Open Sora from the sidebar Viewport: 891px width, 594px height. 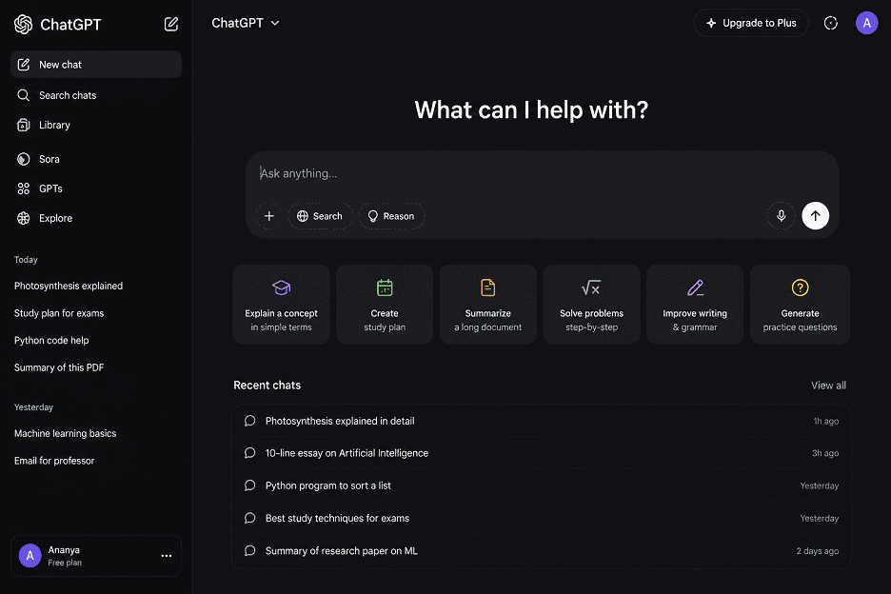tap(96, 159)
